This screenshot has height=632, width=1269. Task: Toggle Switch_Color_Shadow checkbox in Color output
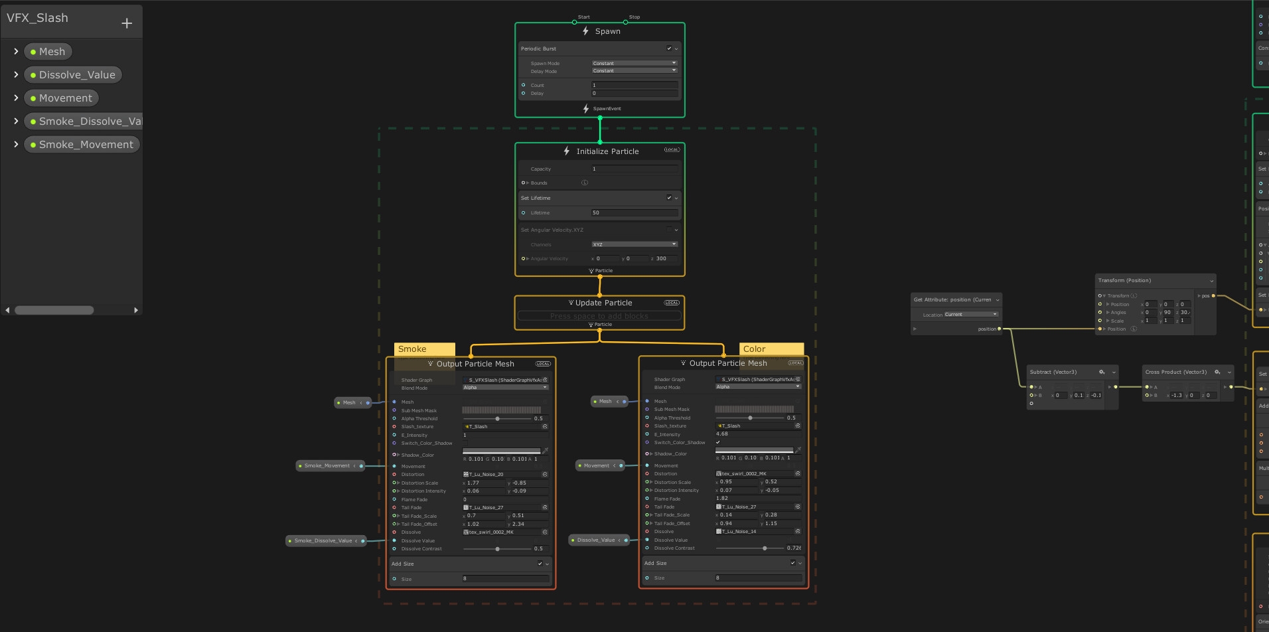718,442
